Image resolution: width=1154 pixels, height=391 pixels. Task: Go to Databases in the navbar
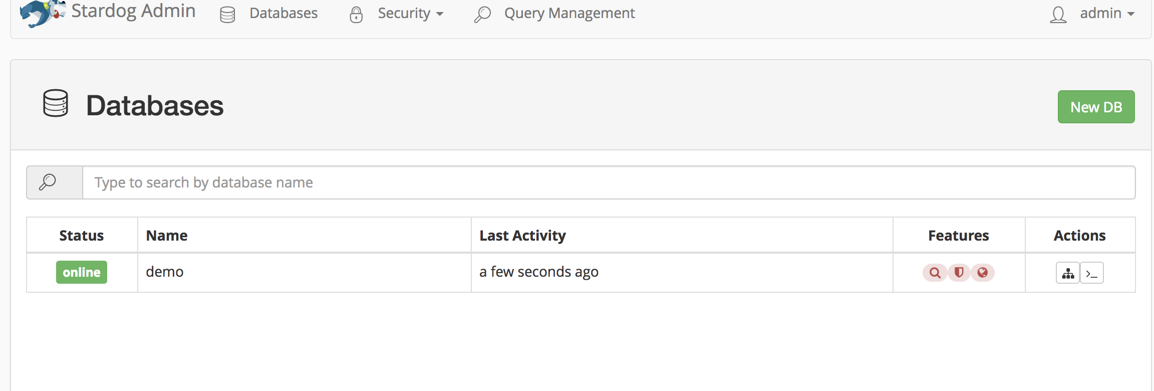click(x=283, y=13)
